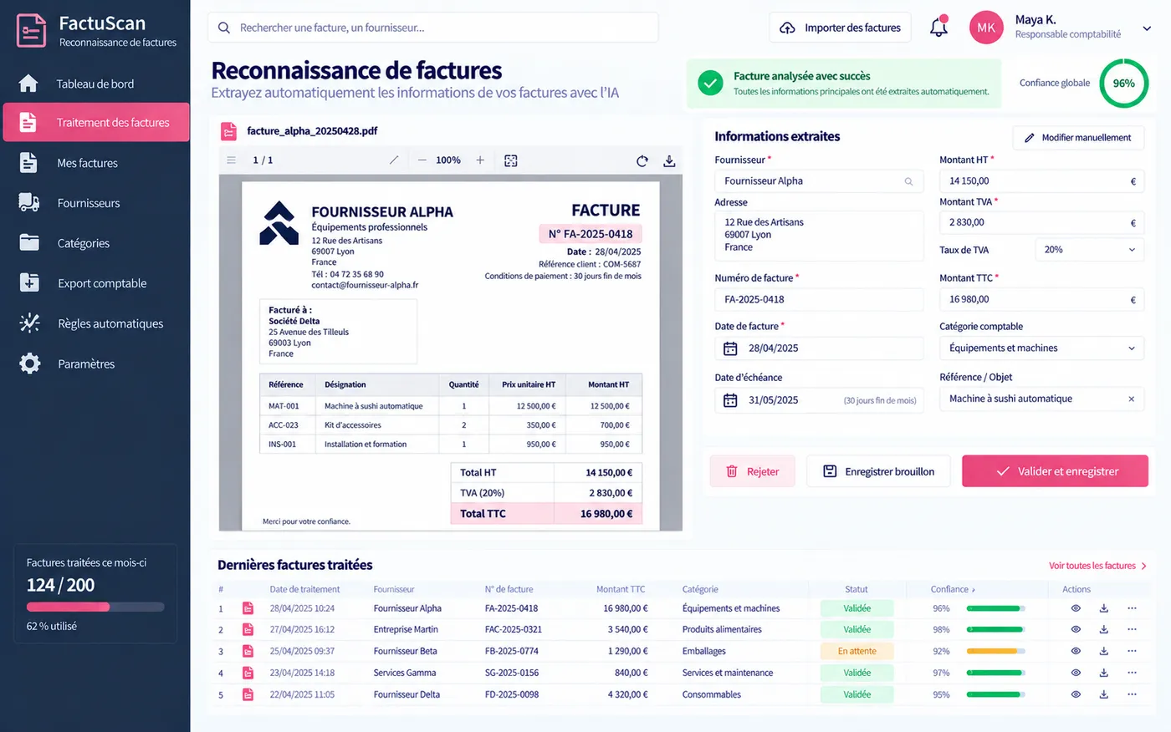Open the Catégorie comptable dropdown
Viewport: 1171px width, 732px height.
coord(1041,348)
